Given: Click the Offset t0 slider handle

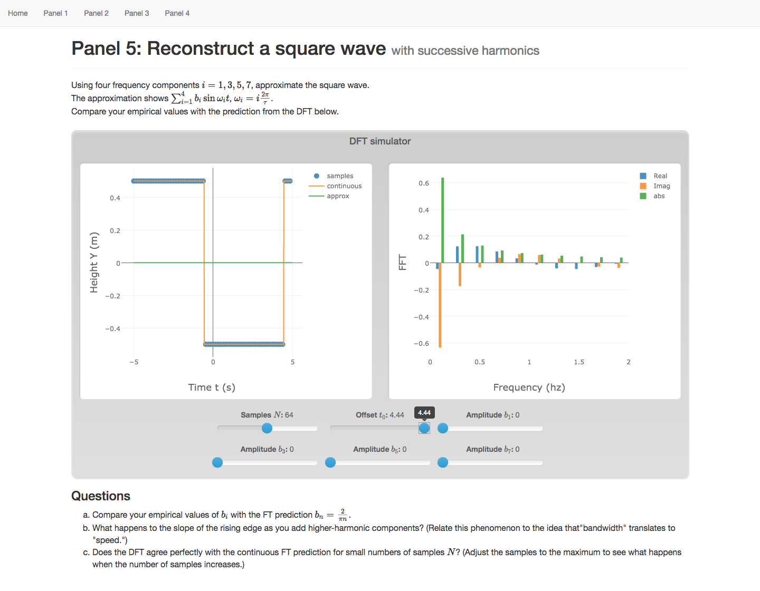Looking at the screenshot, I should [x=424, y=428].
